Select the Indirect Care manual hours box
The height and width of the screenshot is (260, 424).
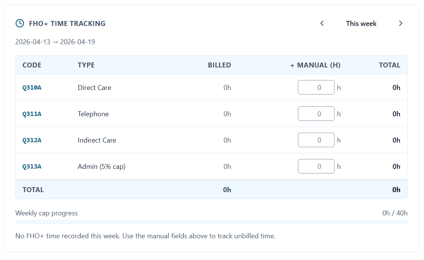pos(316,140)
